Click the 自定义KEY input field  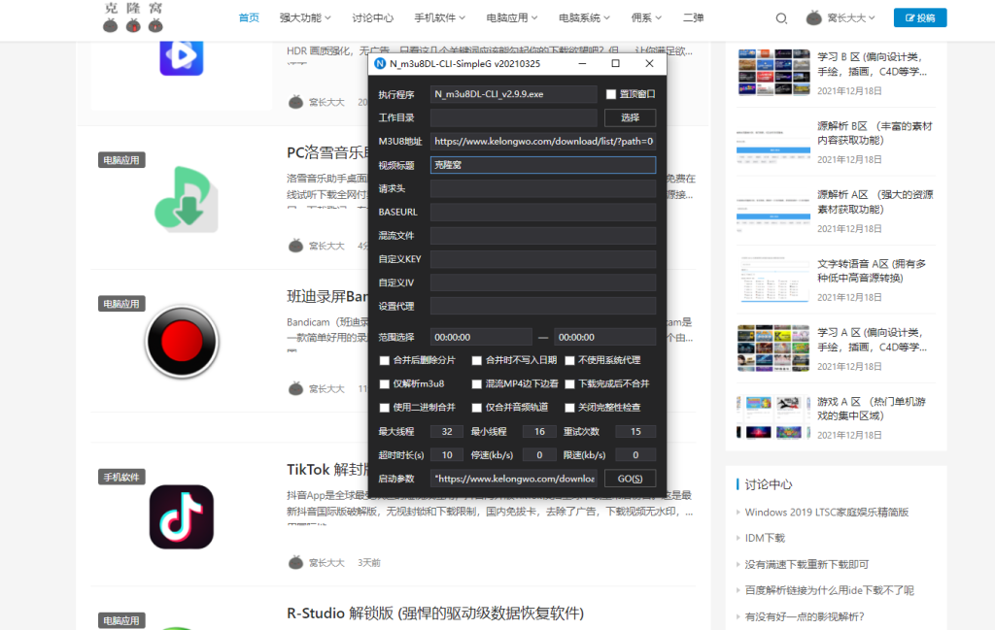pos(542,258)
